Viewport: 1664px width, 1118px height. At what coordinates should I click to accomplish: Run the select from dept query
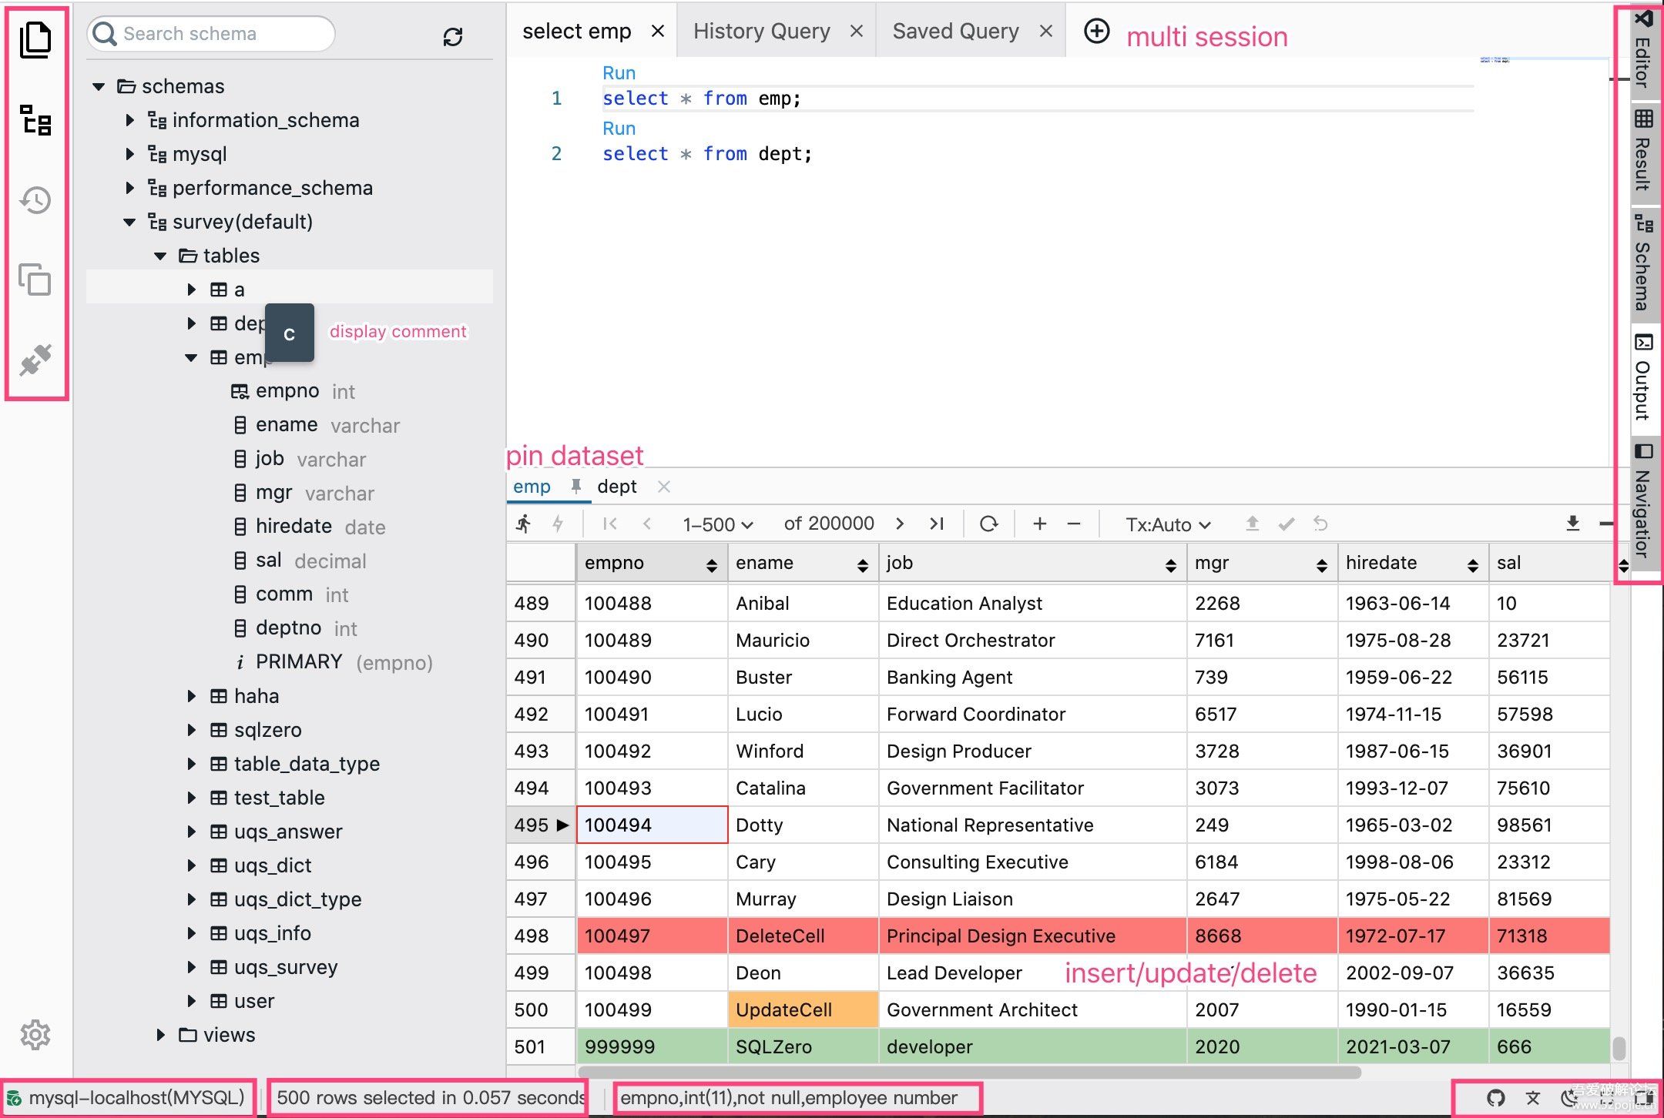point(619,128)
